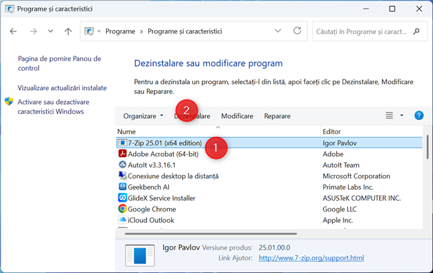Select iCloud Outlook entry
The image size is (433, 273).
point(151,220)
